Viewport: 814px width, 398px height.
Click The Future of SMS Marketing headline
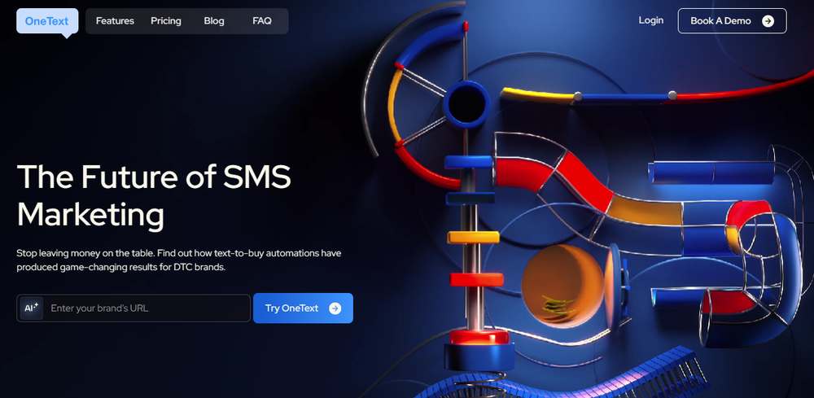[154, 195]
